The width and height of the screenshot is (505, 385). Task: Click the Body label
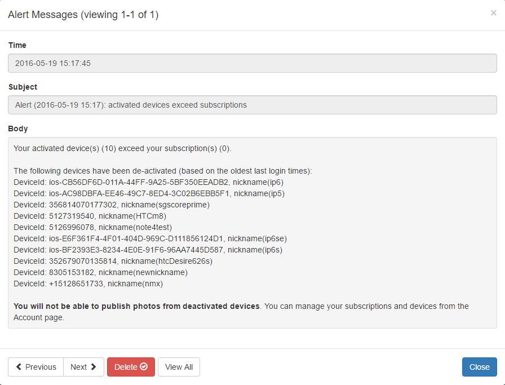tap(18, 129)
